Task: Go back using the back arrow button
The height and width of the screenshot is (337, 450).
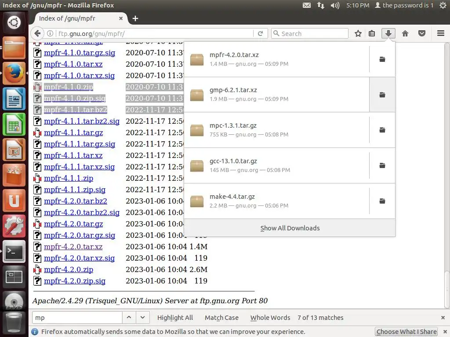Action: pyautogui.click(x=37, y=33)
